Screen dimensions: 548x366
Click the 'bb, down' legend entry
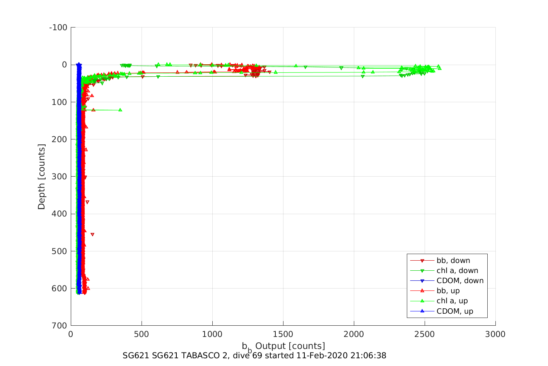(447, 261)
